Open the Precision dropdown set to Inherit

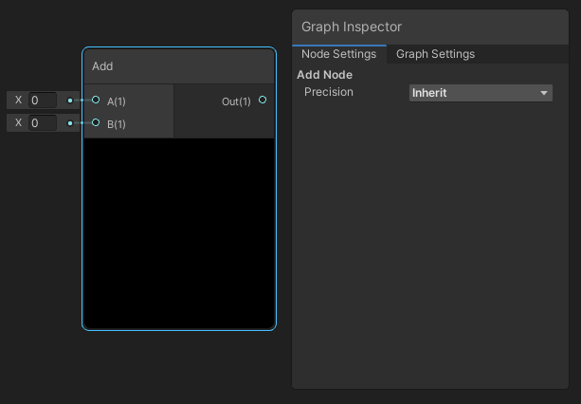pyautogui.click(x=480, y=93)
